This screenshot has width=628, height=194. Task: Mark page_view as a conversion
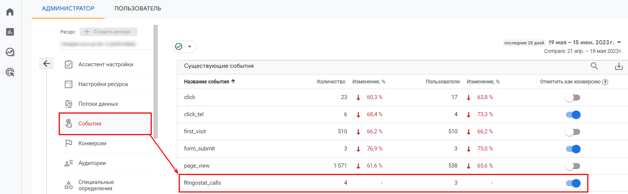[x=573, y=166]
